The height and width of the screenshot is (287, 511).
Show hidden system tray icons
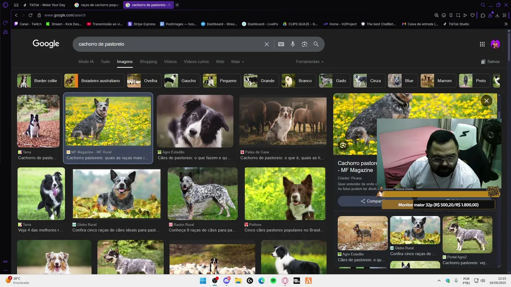[x=439, y=281]
